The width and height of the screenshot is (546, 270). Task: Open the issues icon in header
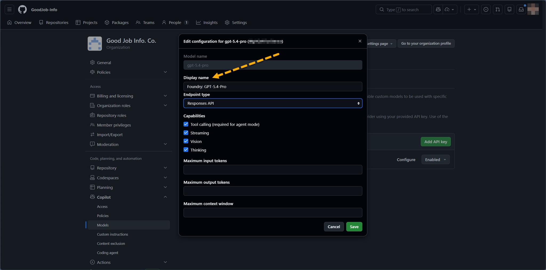pyautogui.click(x=486, y=10)
